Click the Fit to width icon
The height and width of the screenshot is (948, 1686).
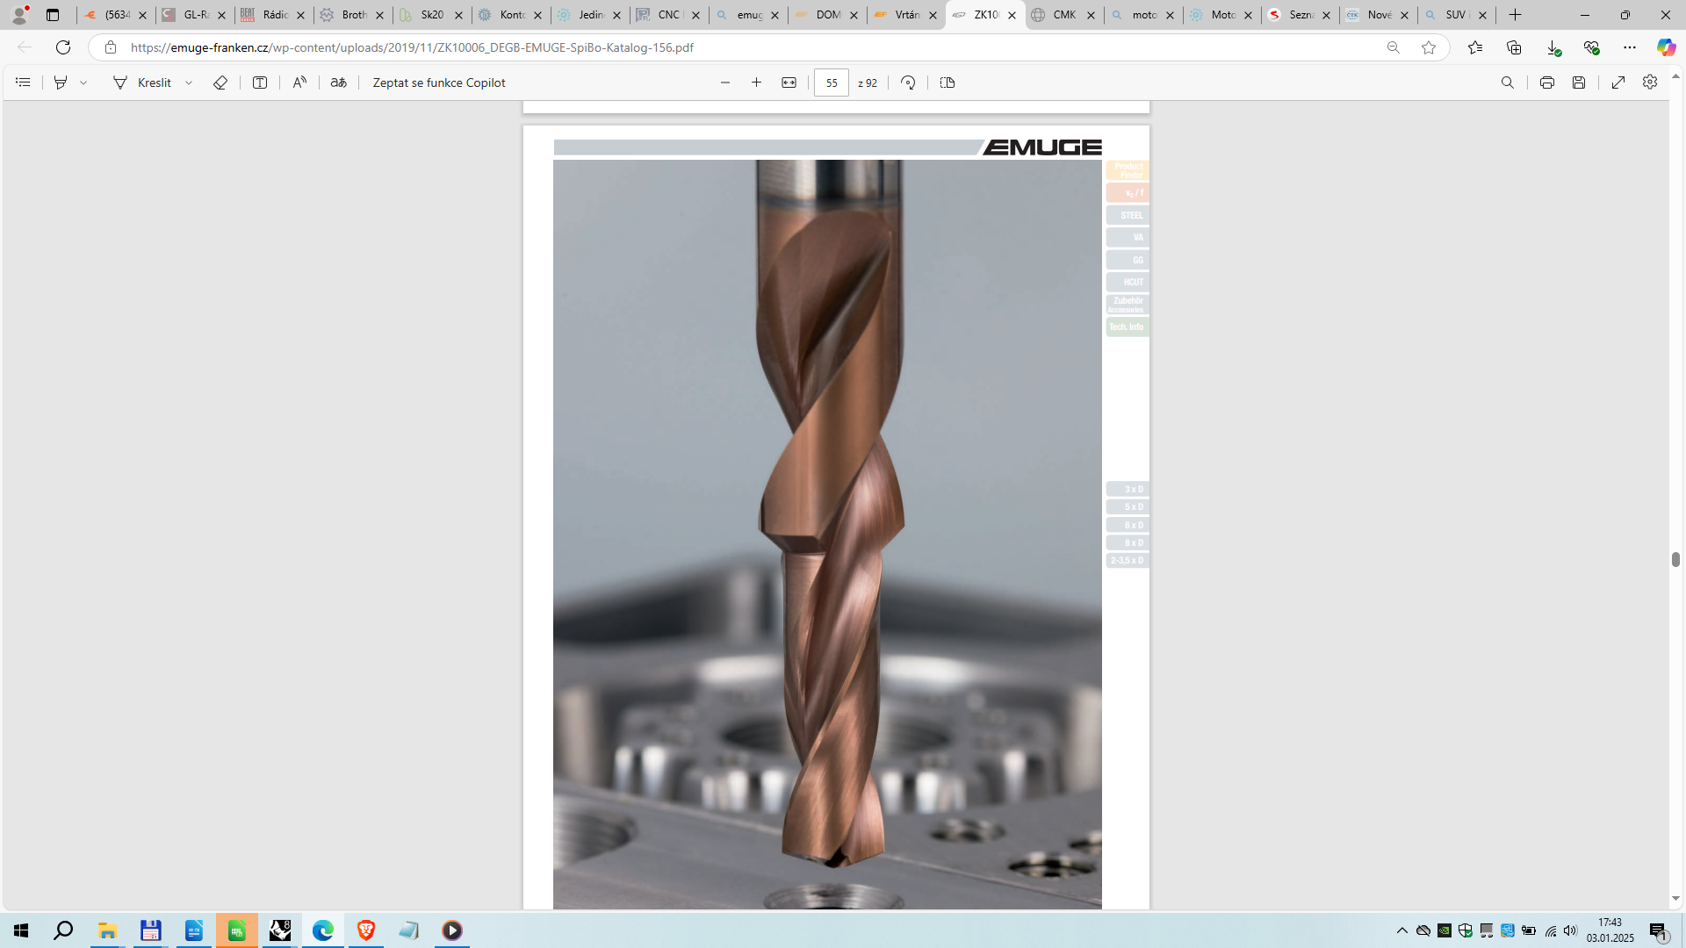(789, 83)
